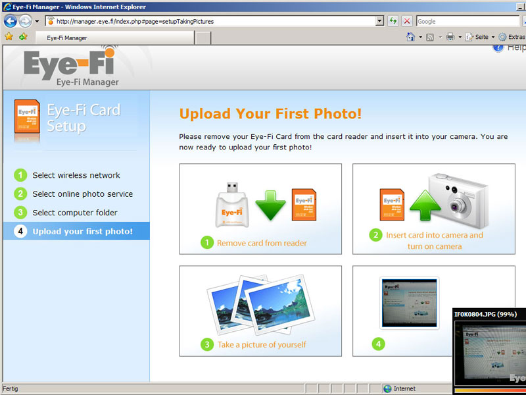The height and width of the screenshot is (395, 526).
Task: Click the Remove card from reader caption
Action: tap(262, 243)
